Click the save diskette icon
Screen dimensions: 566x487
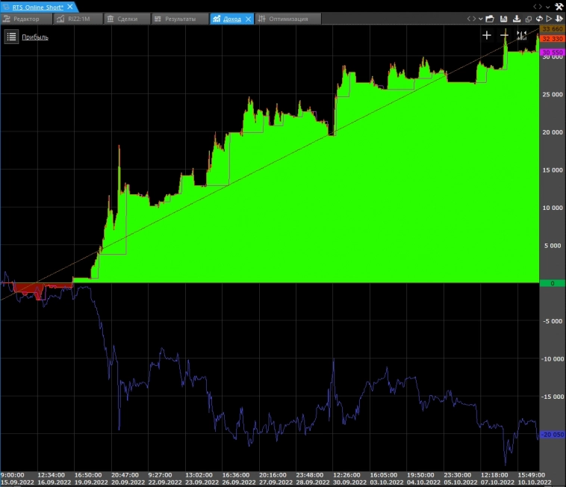(503, 19)
